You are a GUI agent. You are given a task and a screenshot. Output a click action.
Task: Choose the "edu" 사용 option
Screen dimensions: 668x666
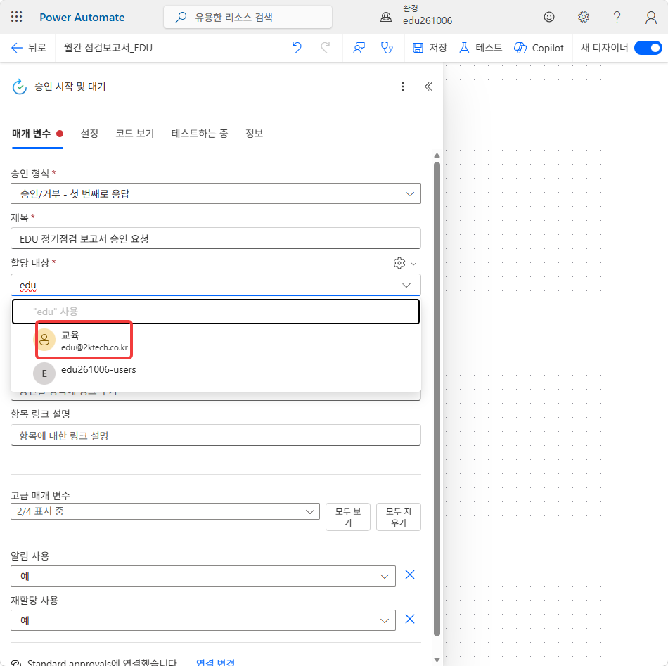pyautogui.click(x=216, y=312)
